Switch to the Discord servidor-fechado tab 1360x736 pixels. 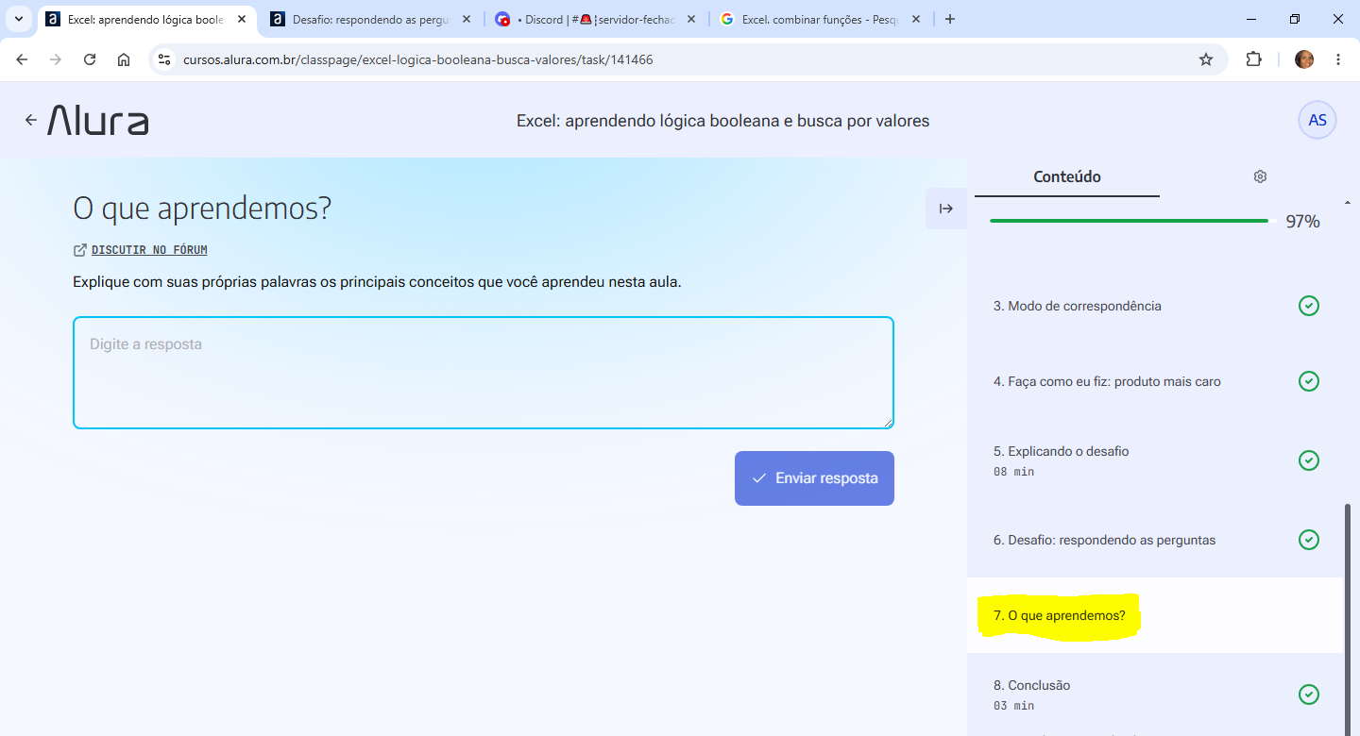tap(596, 19)
